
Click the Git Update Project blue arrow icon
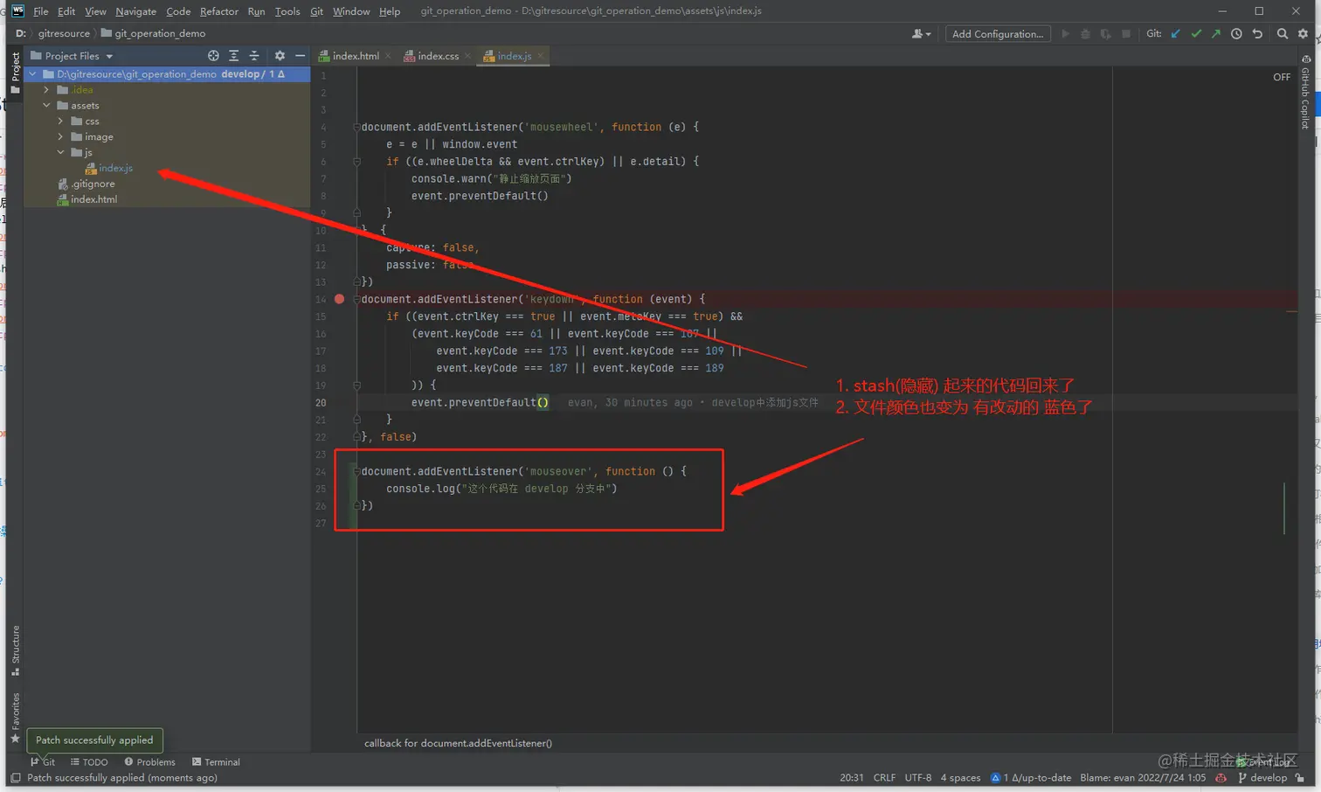pos(1176,34)
